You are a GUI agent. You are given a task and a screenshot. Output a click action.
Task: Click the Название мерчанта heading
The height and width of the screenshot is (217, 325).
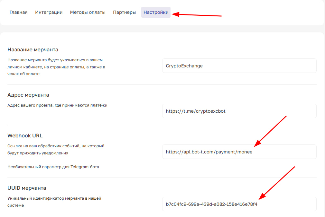coord(33,50)
